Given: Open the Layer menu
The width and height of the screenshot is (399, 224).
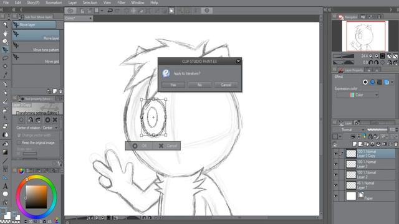Looking at the screenshot, I should [x=72, y=2].
